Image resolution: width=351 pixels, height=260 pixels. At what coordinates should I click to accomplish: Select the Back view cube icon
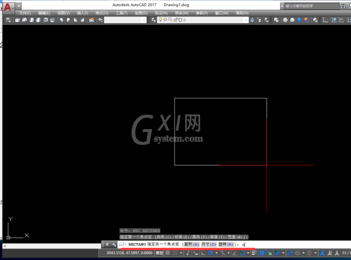click(52, 20)
